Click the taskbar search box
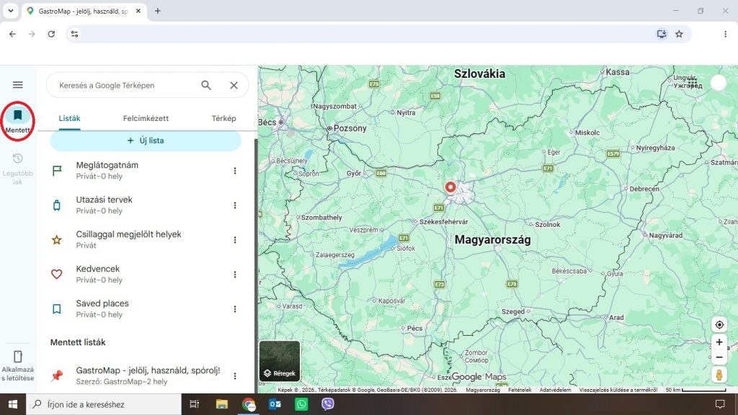 click(x=104, y=404)
